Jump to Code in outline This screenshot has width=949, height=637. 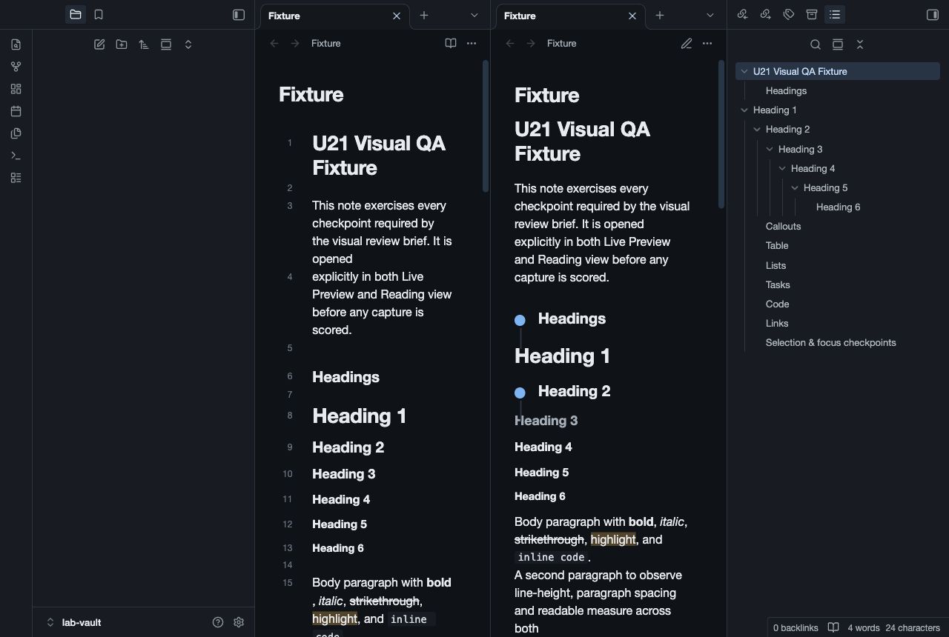(x=777, y=304)
